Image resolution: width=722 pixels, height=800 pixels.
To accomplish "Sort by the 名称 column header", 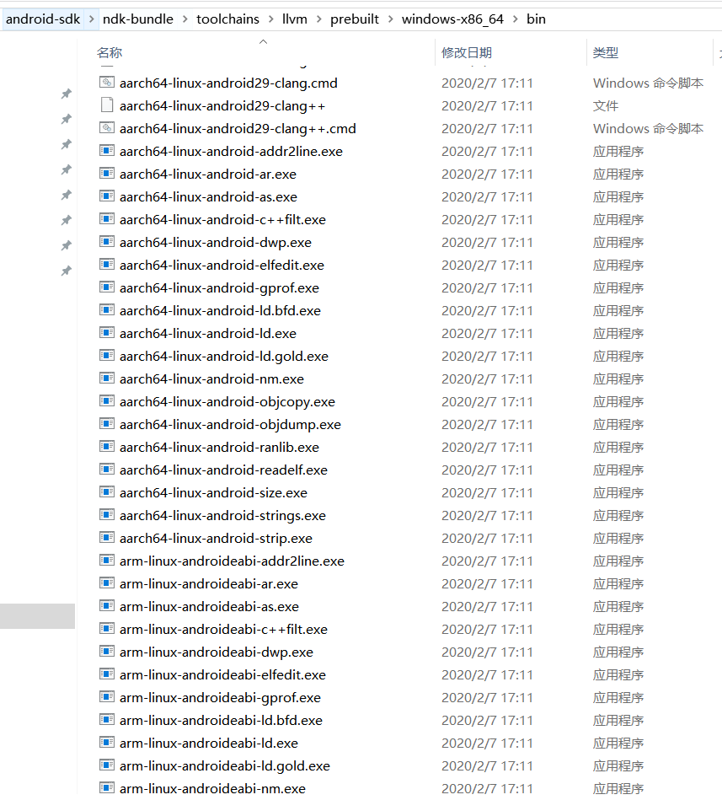I will tap(110, 52).
